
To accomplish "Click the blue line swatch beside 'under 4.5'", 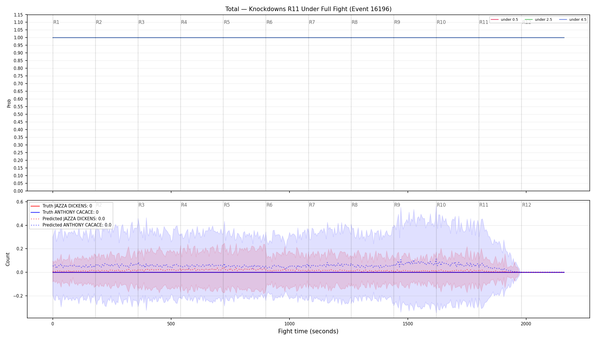I will pos(563,20).
